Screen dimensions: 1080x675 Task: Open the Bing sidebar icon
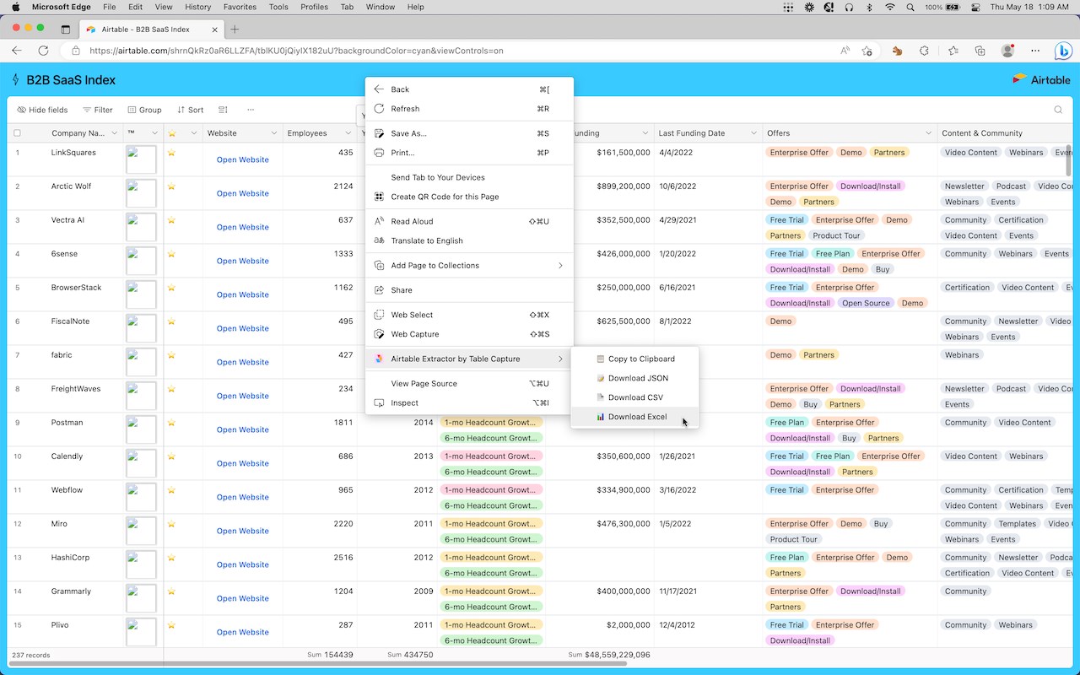tap(1063, 51)
